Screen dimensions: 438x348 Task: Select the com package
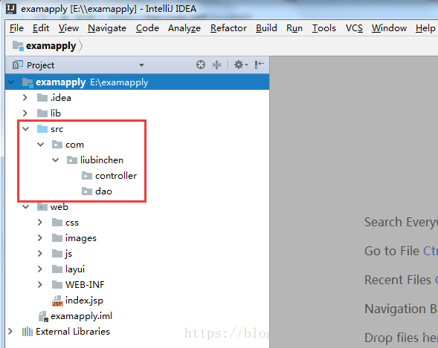point(74,145)
